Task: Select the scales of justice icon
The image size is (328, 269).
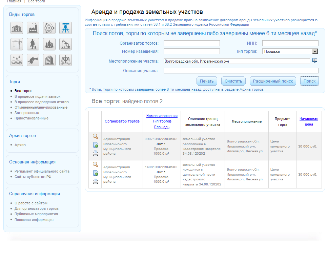Action: (x=65, y=60)
